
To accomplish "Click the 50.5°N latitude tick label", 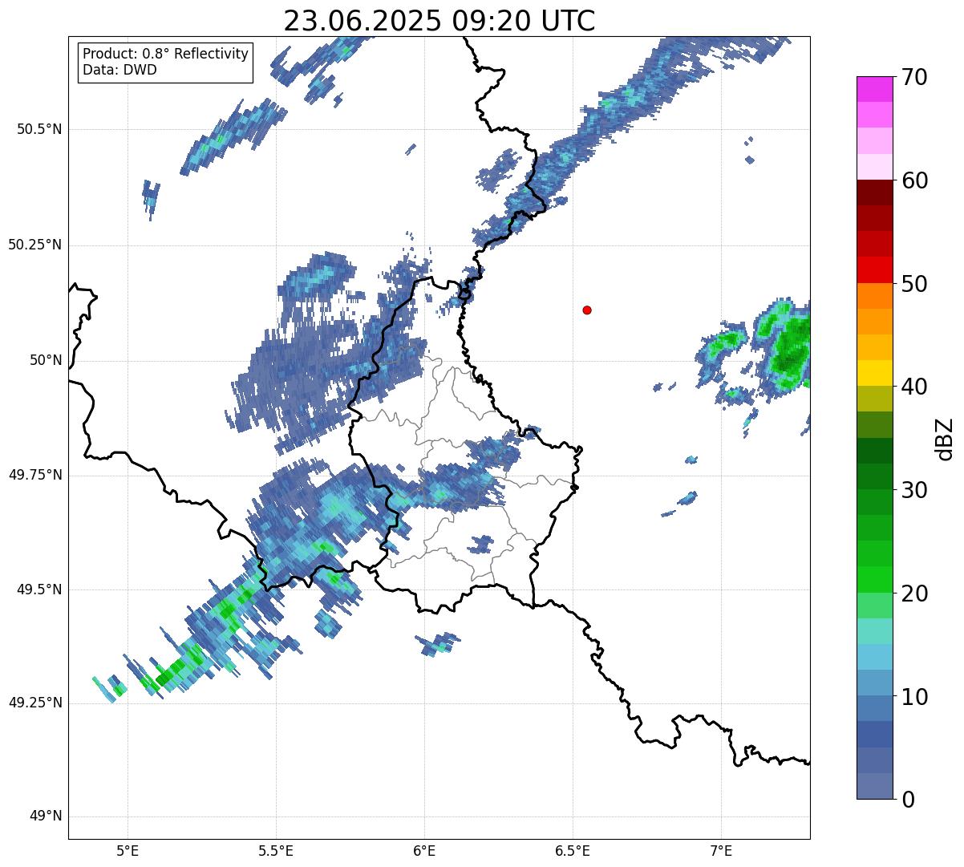I will point(40,129).
